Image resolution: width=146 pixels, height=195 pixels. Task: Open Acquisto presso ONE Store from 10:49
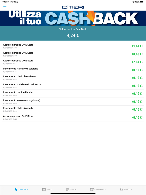click(x=73, y=117)
